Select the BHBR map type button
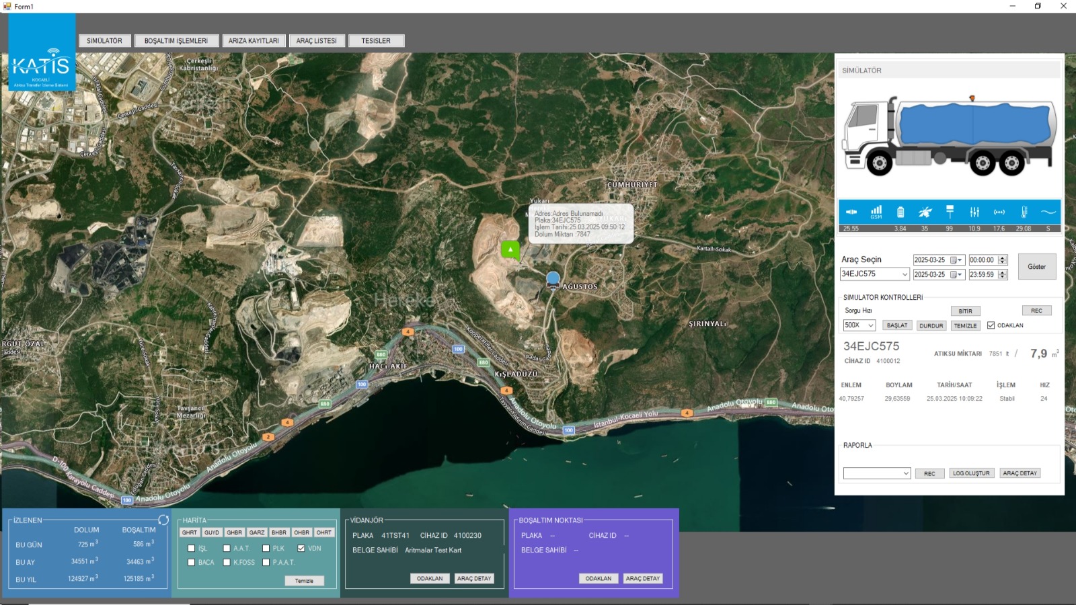This screenshot has height=605, width=1076. 279,532
